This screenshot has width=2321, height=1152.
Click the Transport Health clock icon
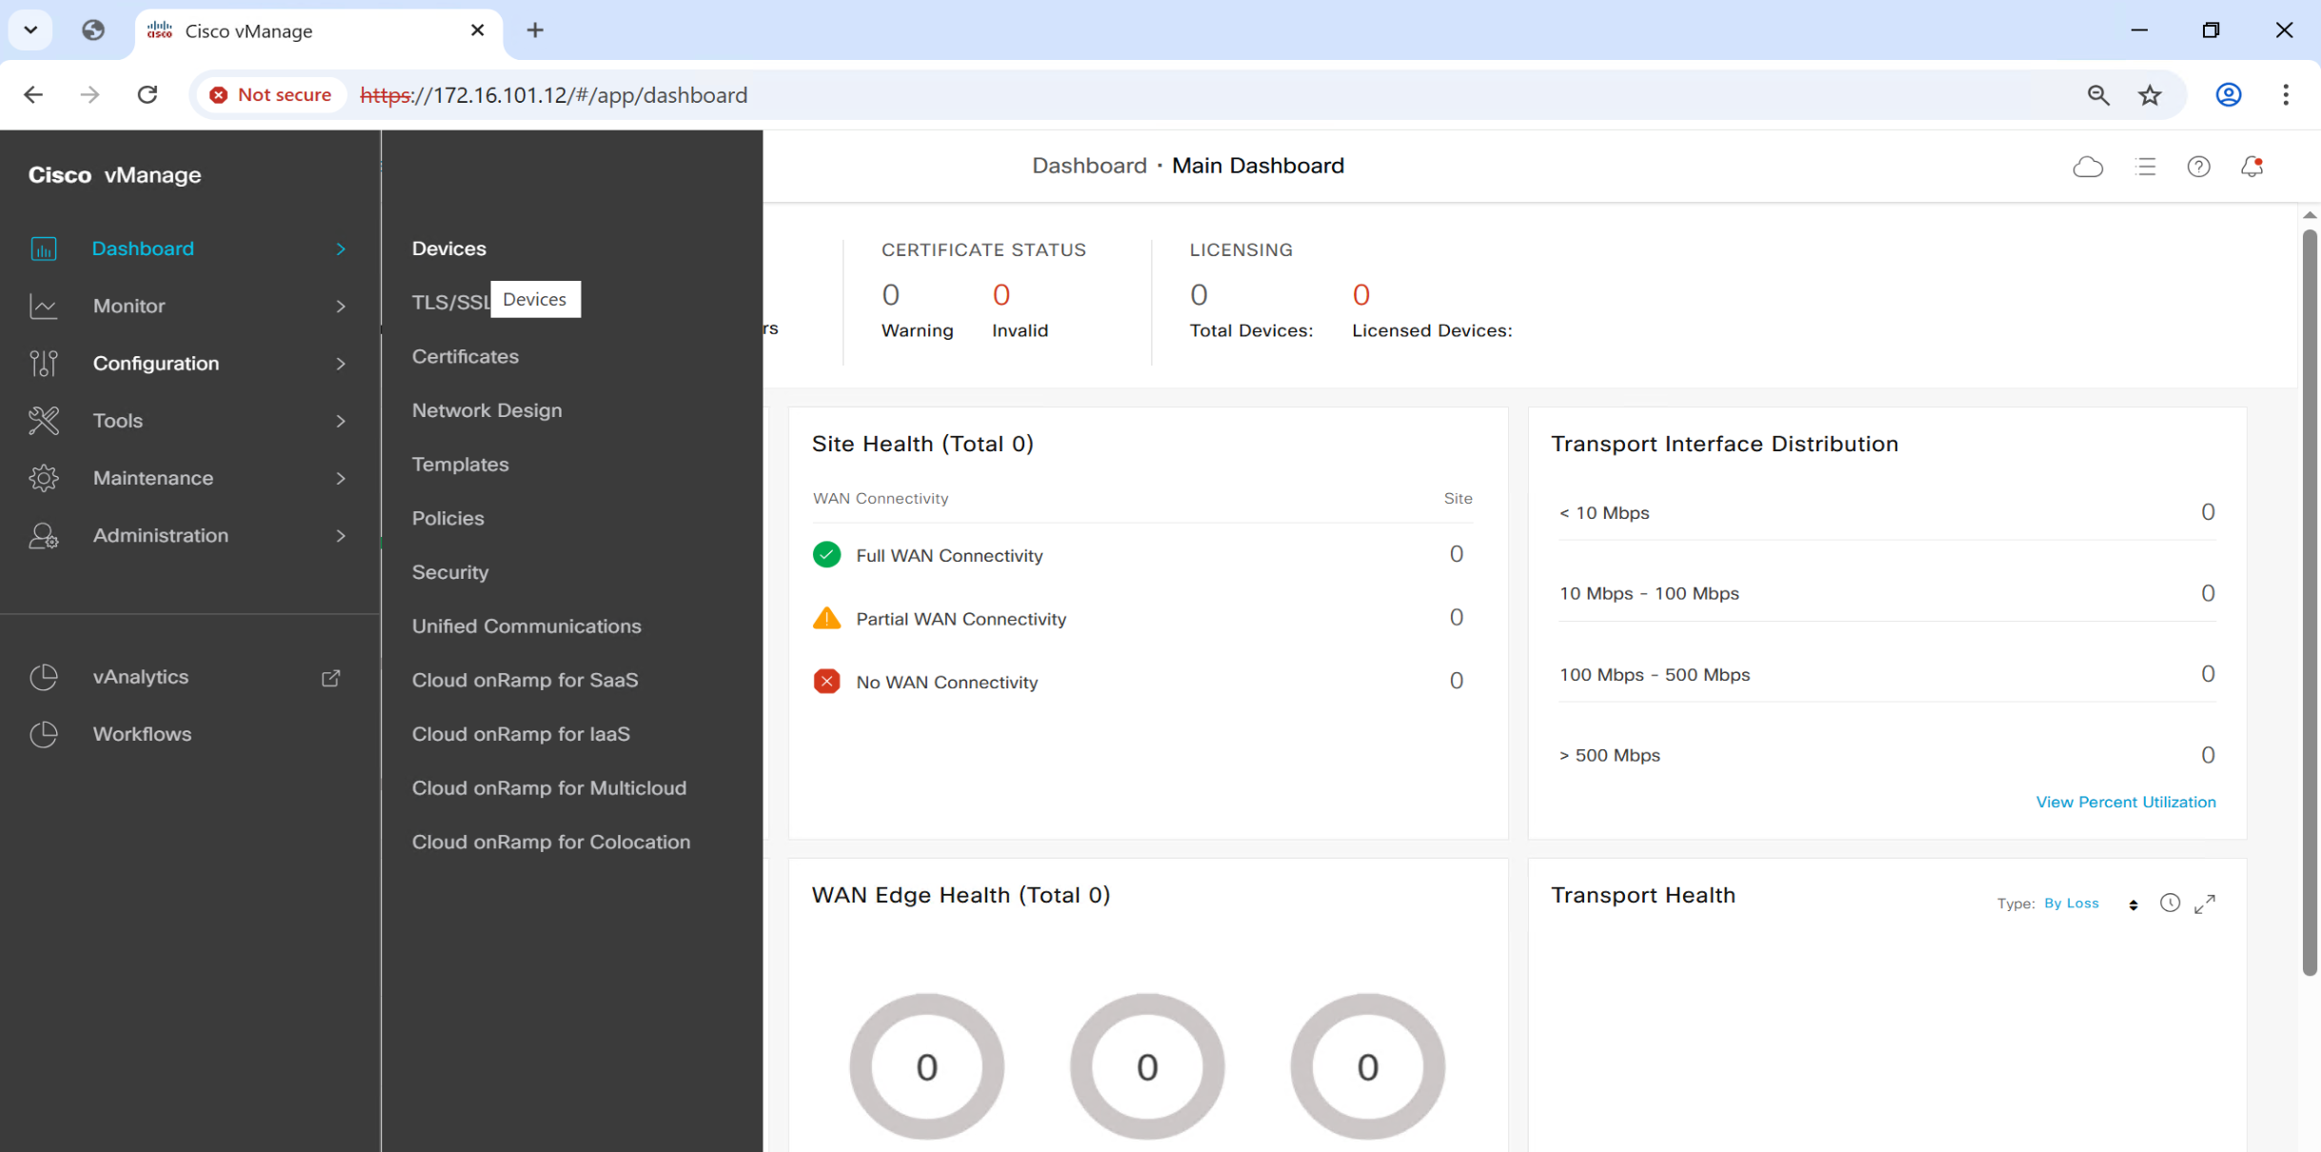coord(2170,903)
